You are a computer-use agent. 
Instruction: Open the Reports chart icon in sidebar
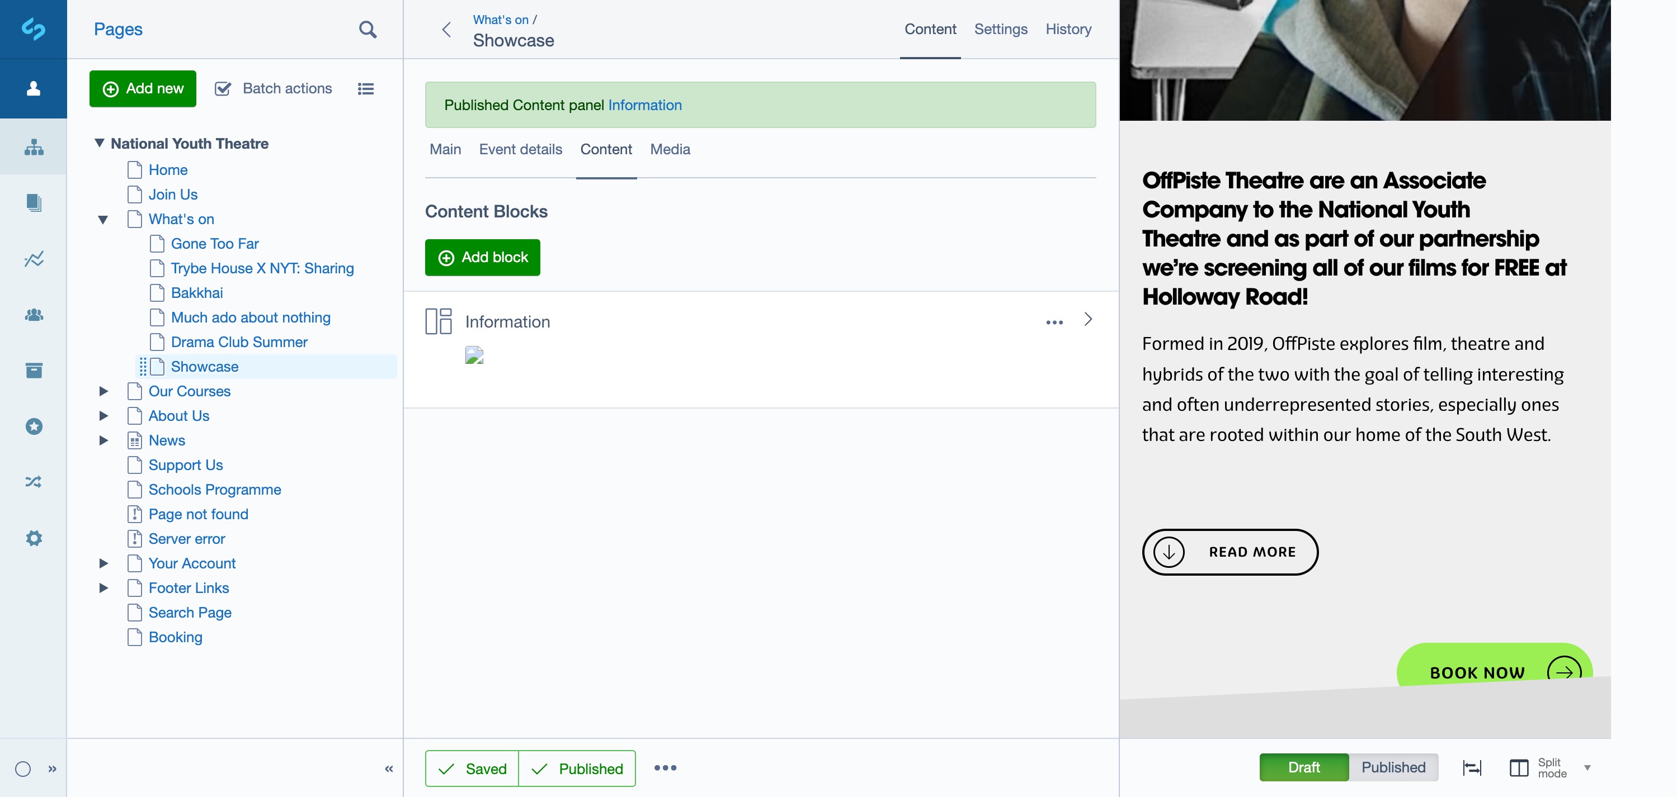[33, 259]
